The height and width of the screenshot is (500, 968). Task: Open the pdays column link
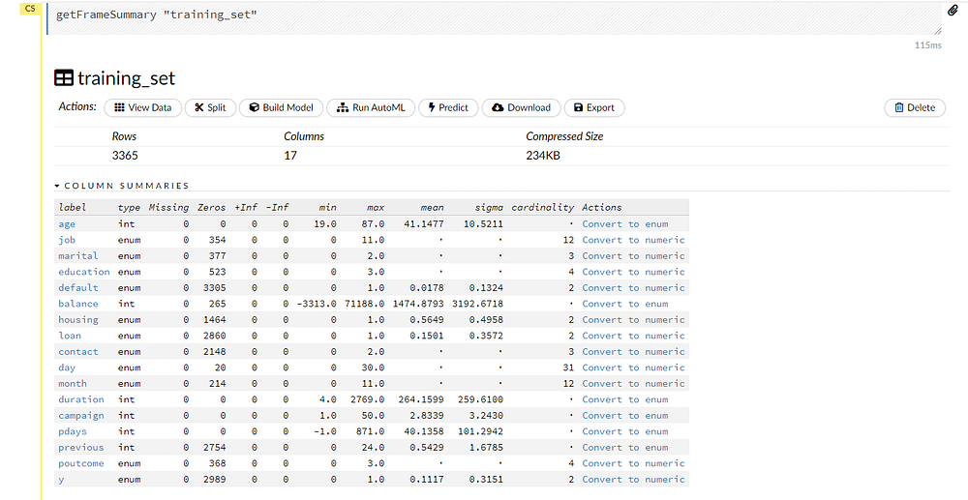tap(73, 431)
